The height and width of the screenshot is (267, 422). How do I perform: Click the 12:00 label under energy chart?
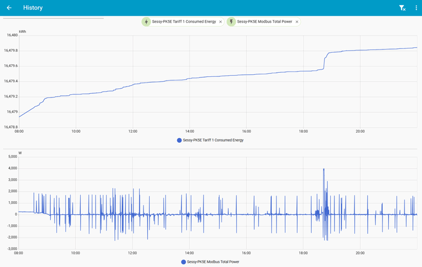tap(133, 131)
